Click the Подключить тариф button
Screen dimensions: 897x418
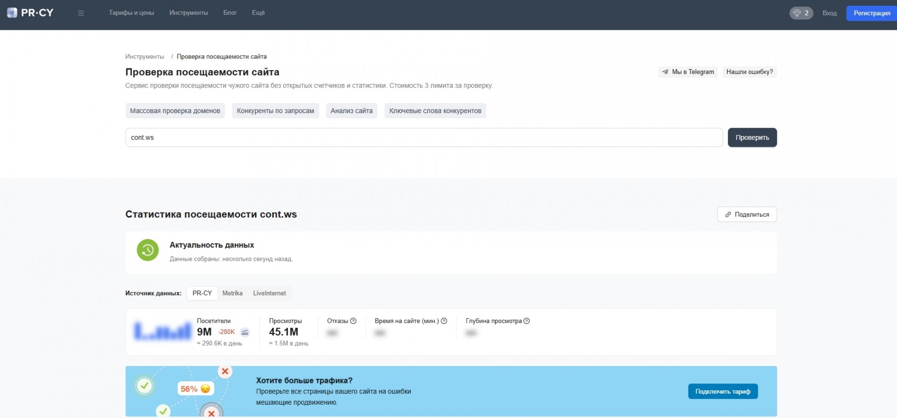(x=723, y=391)
